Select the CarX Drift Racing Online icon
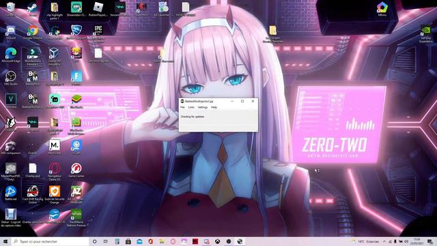437x246 pixels. click(33, 195)
